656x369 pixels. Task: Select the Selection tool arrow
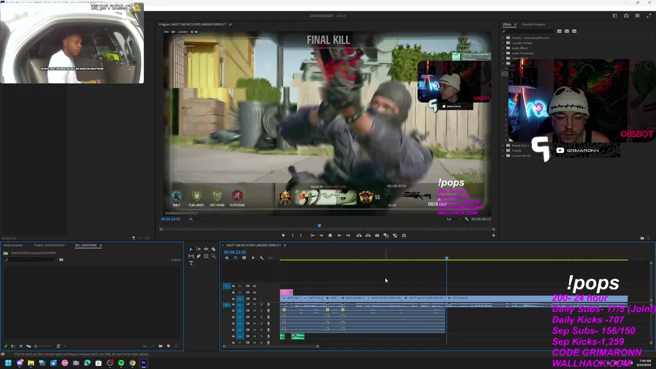[191, 249]
